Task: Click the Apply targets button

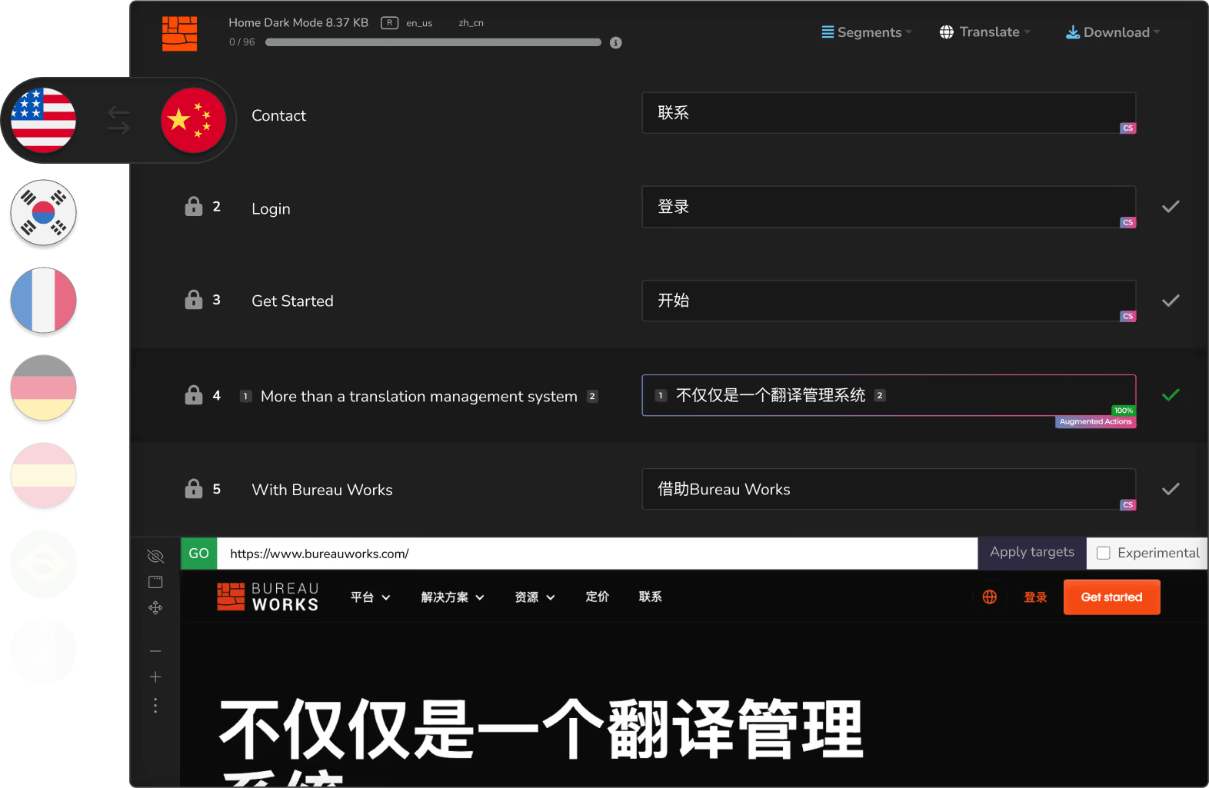Action: coord(1032,553)
